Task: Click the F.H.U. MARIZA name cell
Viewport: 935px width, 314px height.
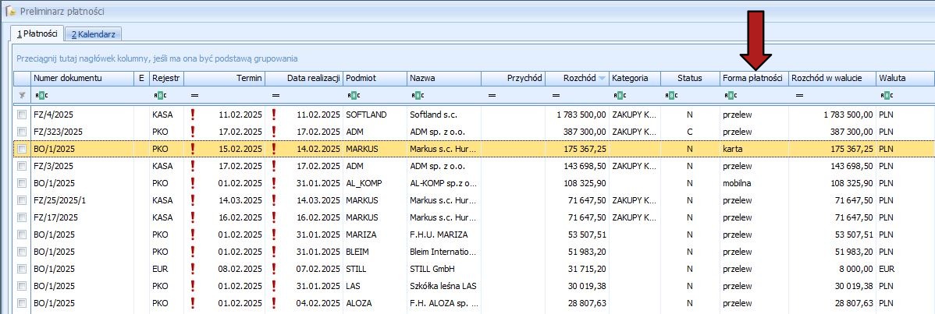Action: [443, 235]
